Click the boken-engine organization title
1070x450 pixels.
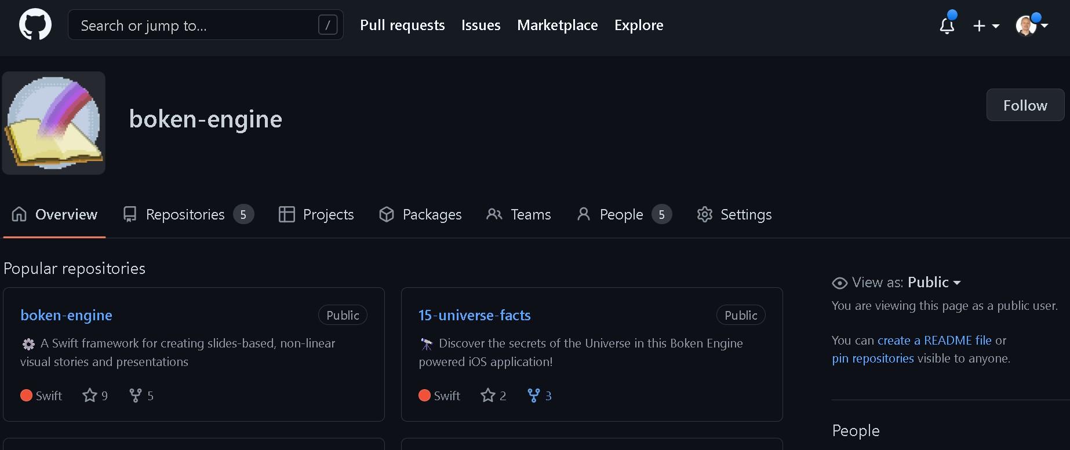pos(205,119)
